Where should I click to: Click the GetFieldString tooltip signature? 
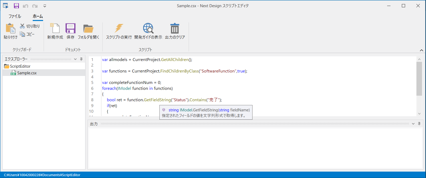pyautogui.click(x=209, y=110)
